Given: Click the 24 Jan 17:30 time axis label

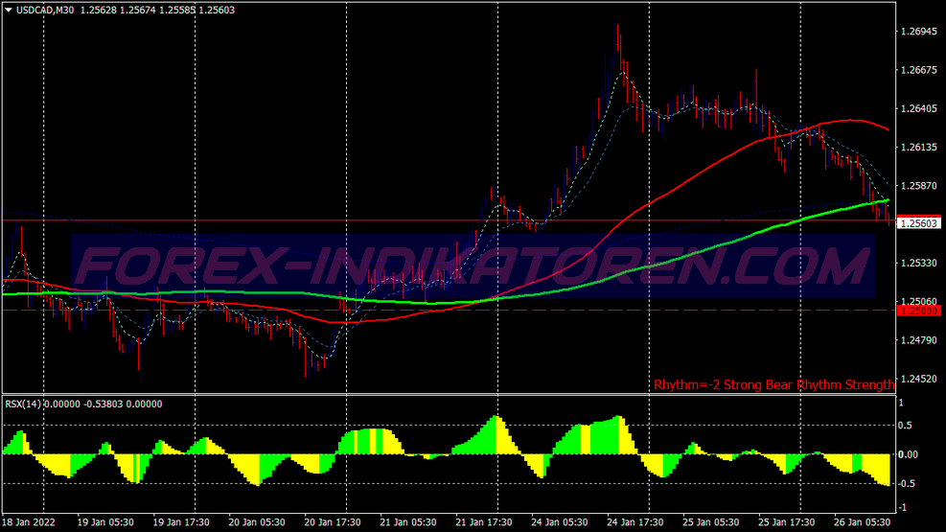Looking at the screenshot, I should [x=635, y=521].
